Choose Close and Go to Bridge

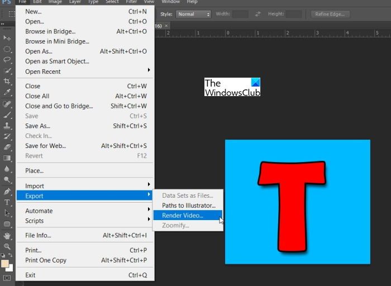pos(85,106)
